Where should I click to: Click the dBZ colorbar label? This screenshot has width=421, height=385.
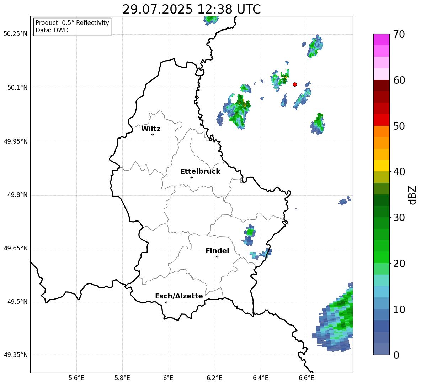(412, 195)
